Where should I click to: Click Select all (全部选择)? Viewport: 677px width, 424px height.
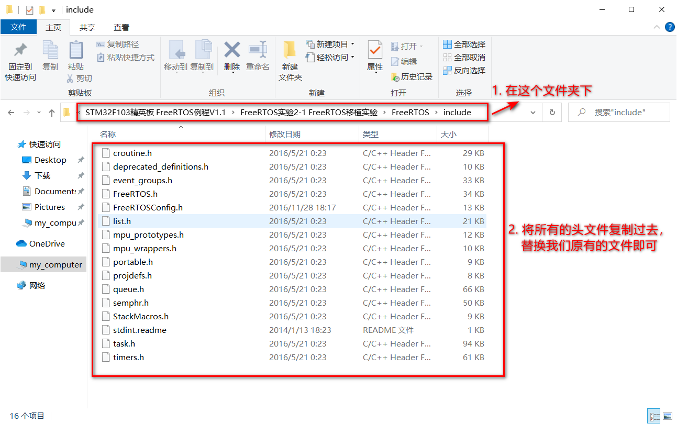pyautogui.click(x=464, y=44)
